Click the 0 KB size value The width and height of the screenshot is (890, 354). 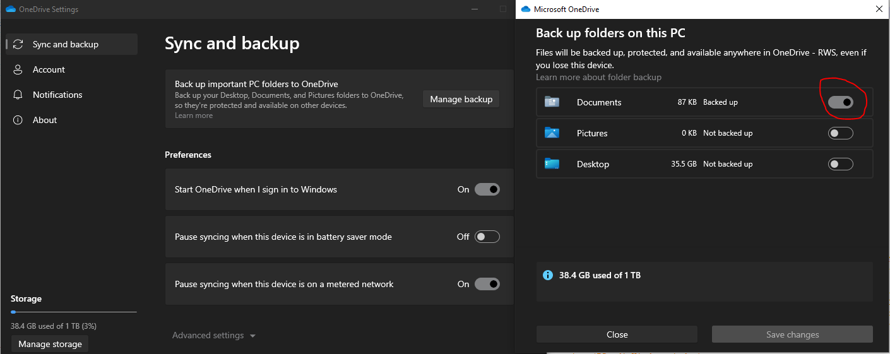tap(689, 133)
